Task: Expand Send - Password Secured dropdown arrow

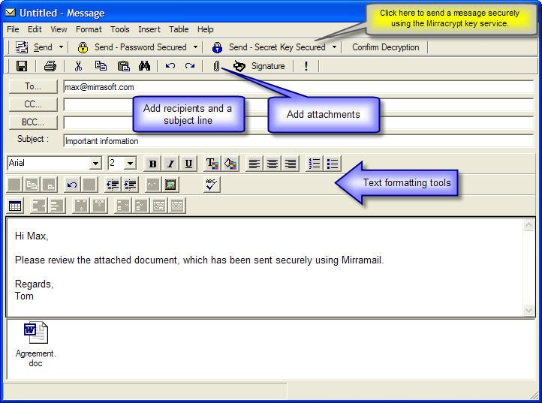Action: 195,47
